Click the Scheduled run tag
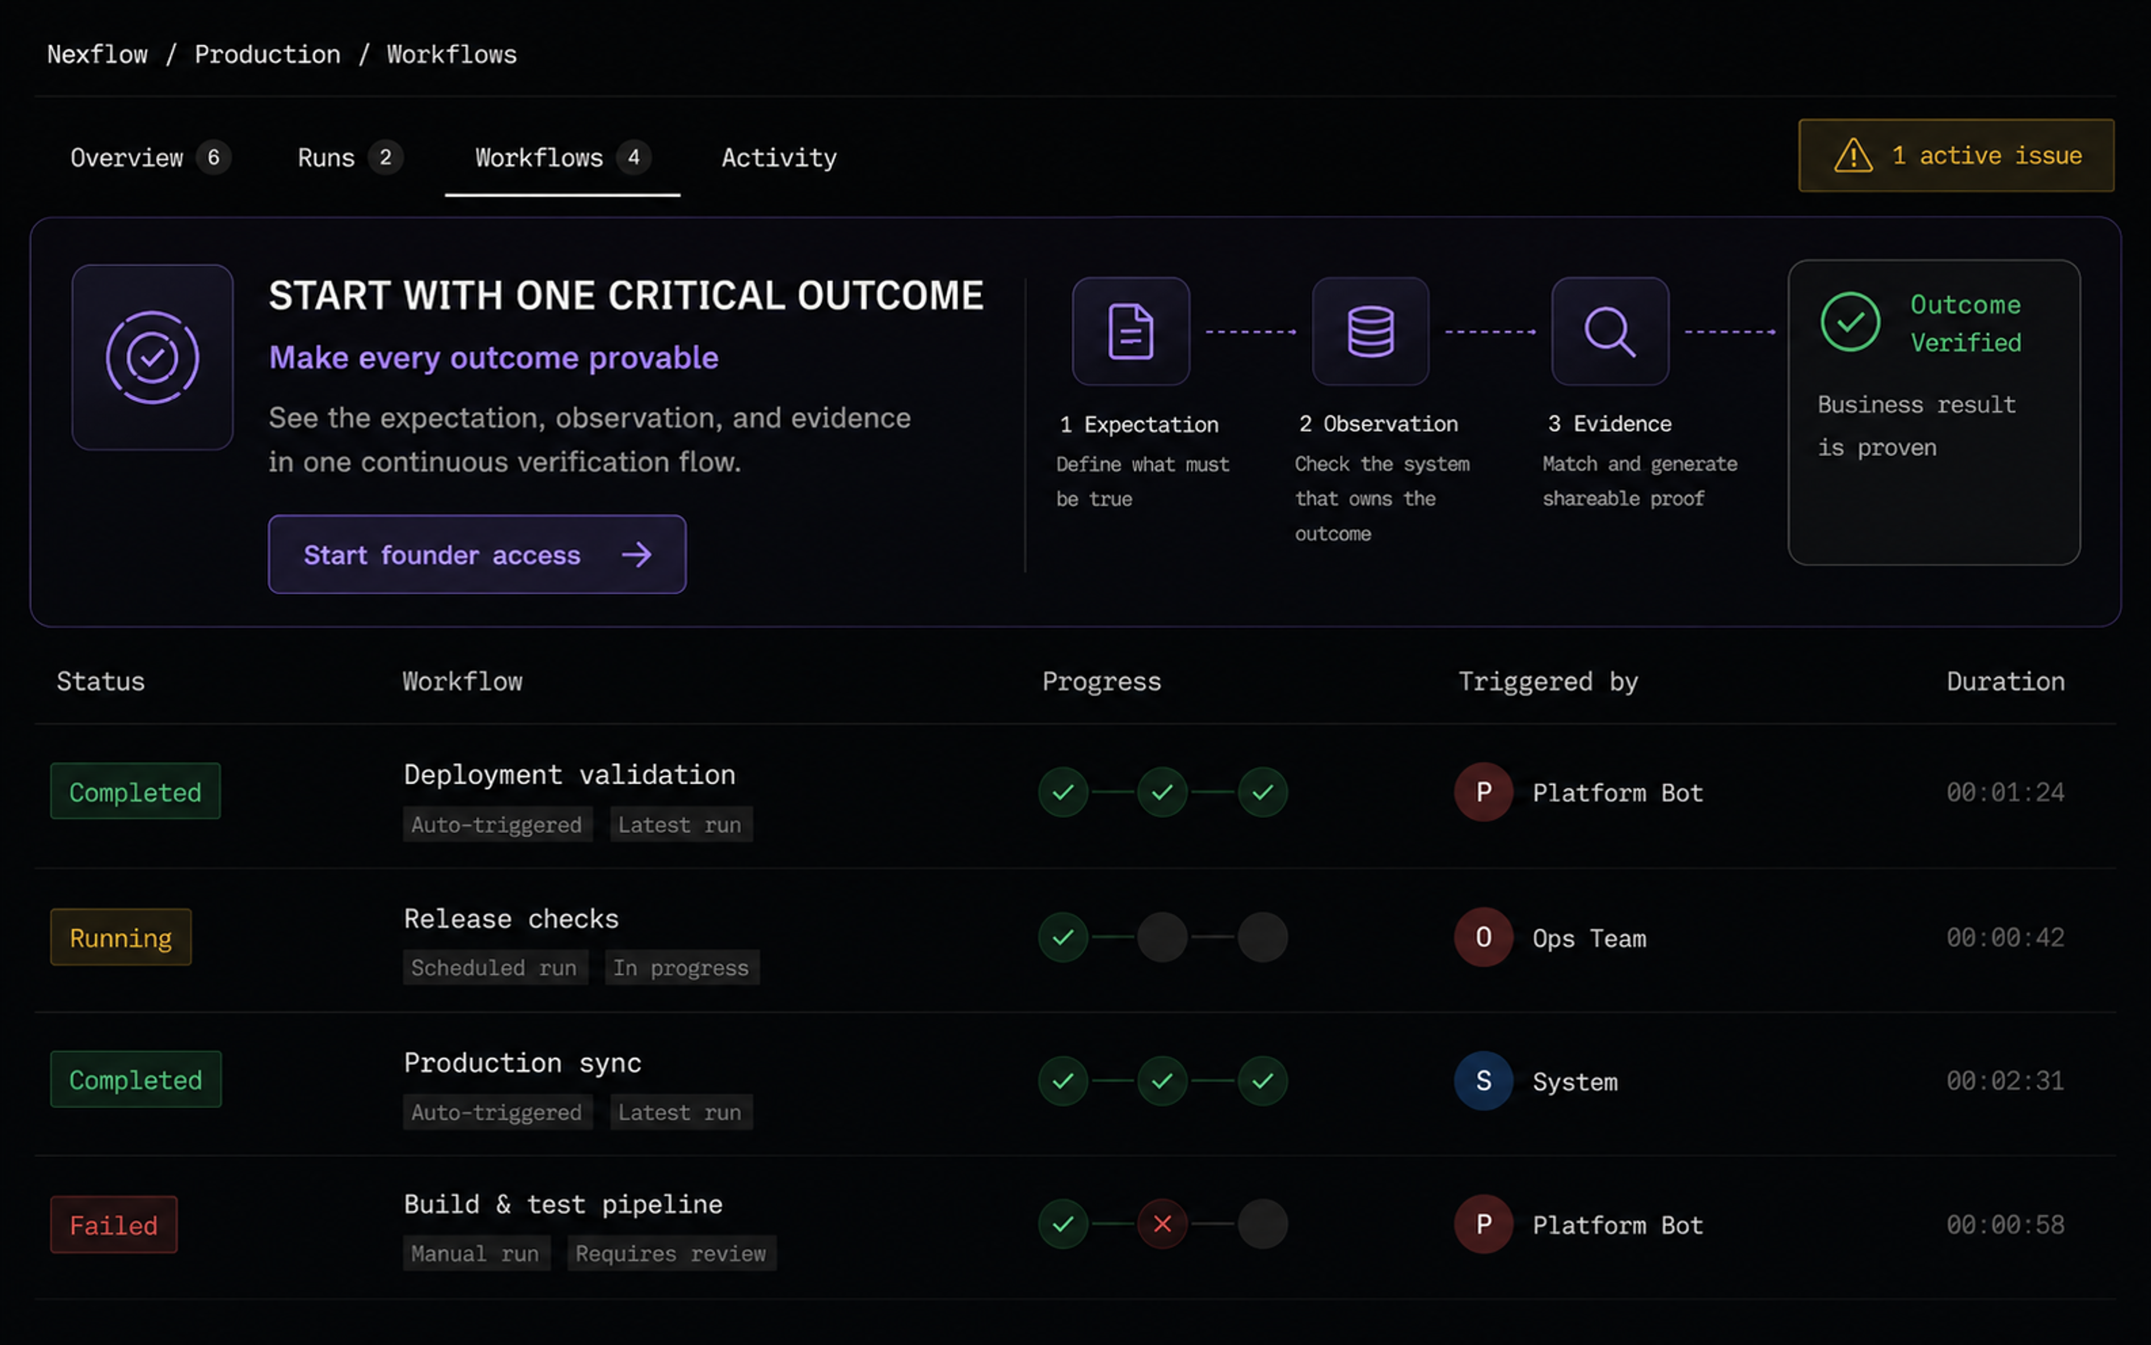The image size is (2151, 1345). click(x=495, y=968)
